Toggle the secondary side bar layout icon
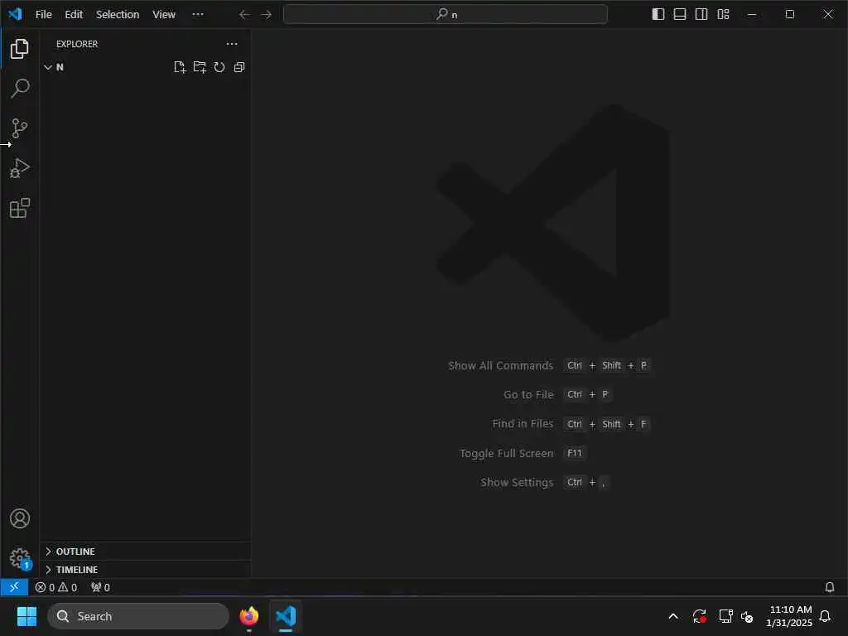This screenshot has width=848, height=636. [x=701, y=15]
